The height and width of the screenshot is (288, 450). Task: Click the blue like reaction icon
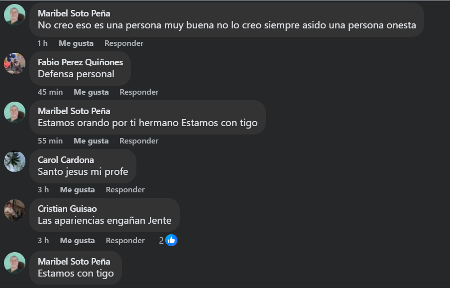171,240
